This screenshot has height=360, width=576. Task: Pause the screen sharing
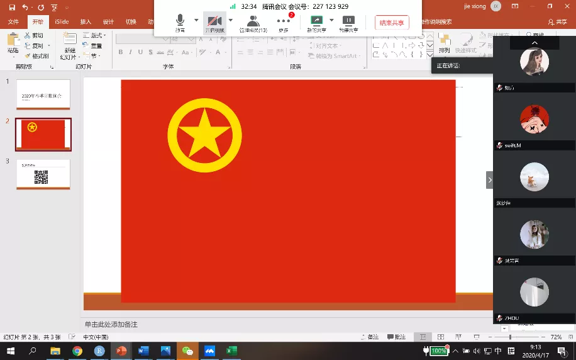(348, 23)
